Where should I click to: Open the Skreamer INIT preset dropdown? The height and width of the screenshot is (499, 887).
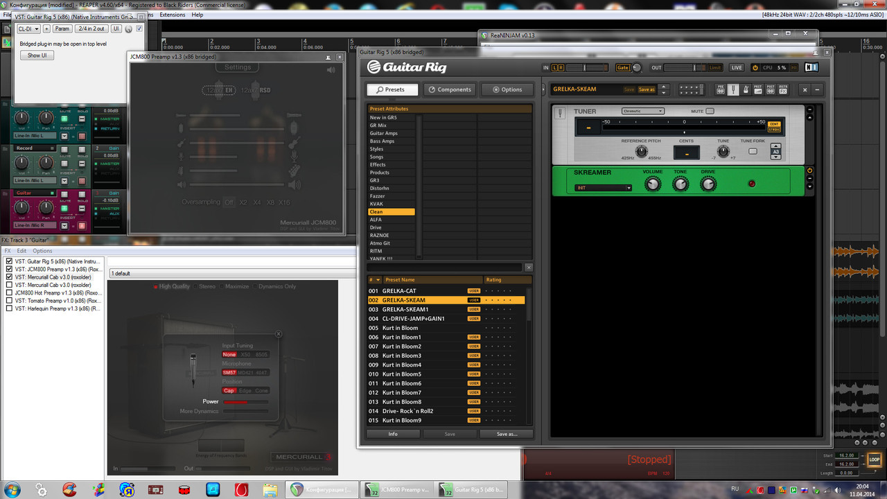click(603, 188)
